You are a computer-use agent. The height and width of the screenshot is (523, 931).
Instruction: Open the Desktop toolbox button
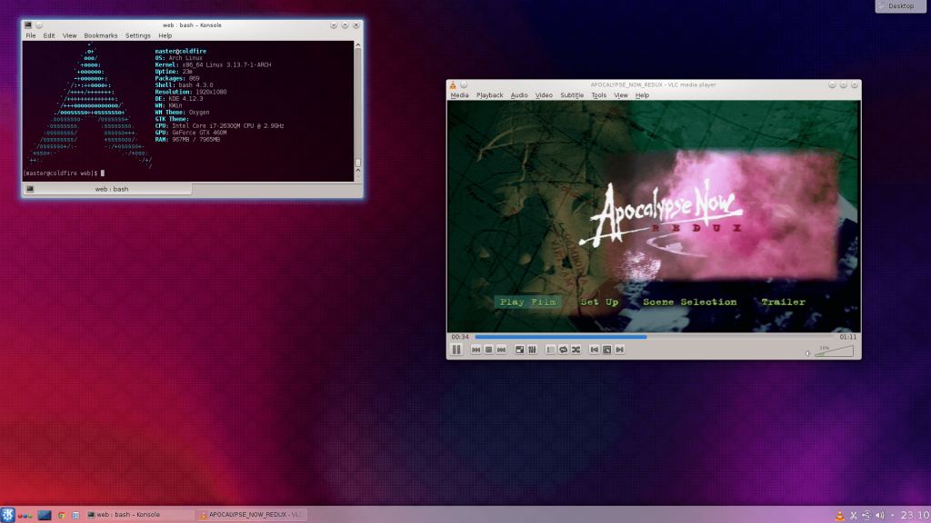[x=901, y=6]
